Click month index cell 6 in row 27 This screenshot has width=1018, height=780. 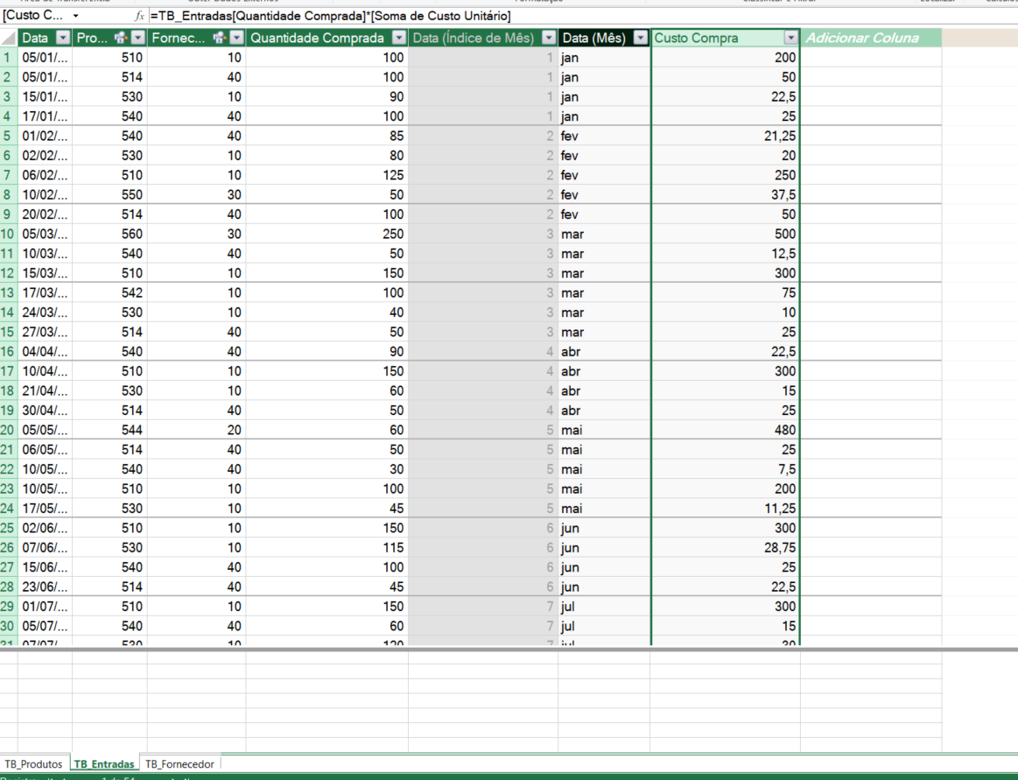pos(483,567)
